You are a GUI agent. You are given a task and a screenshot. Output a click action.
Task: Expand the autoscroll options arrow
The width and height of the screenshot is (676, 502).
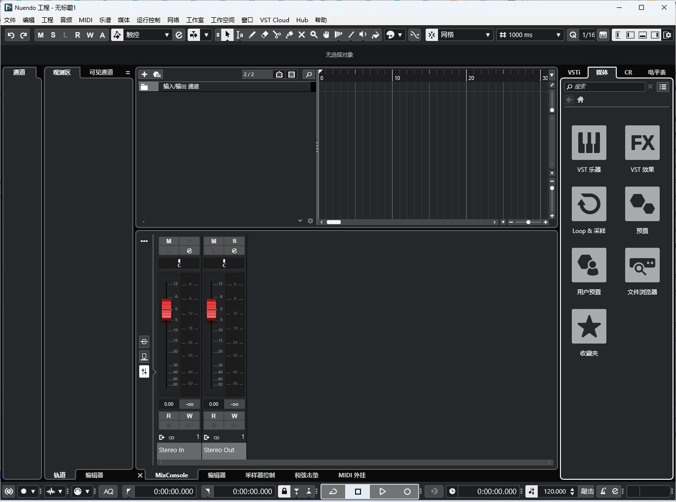point(206,35)
